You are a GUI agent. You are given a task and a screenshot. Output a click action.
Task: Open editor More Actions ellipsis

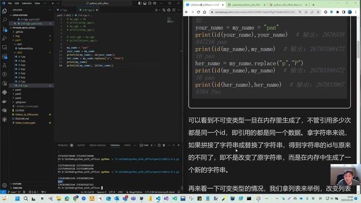[179, 10]
